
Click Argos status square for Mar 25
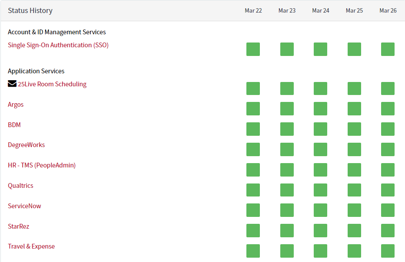tap(355, 108)
